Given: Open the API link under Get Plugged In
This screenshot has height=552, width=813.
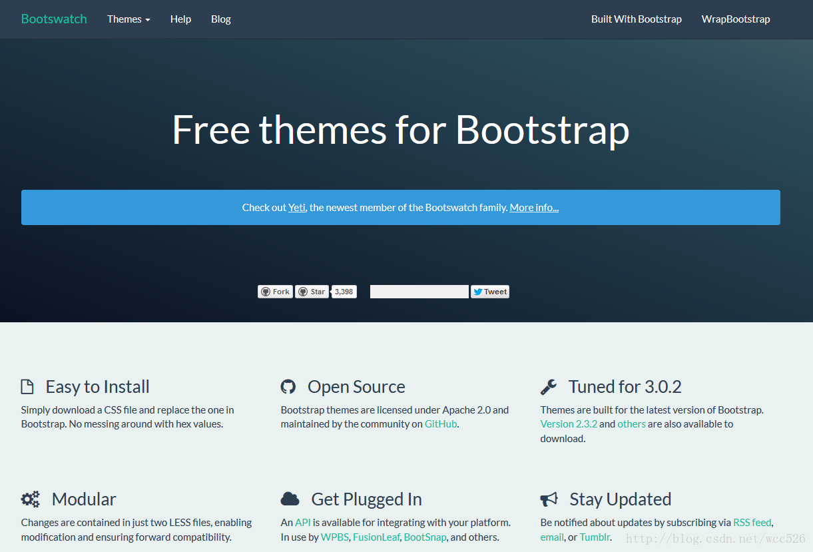Looking at the screenshot, I should pyautogui.click(x=303, y=523).
